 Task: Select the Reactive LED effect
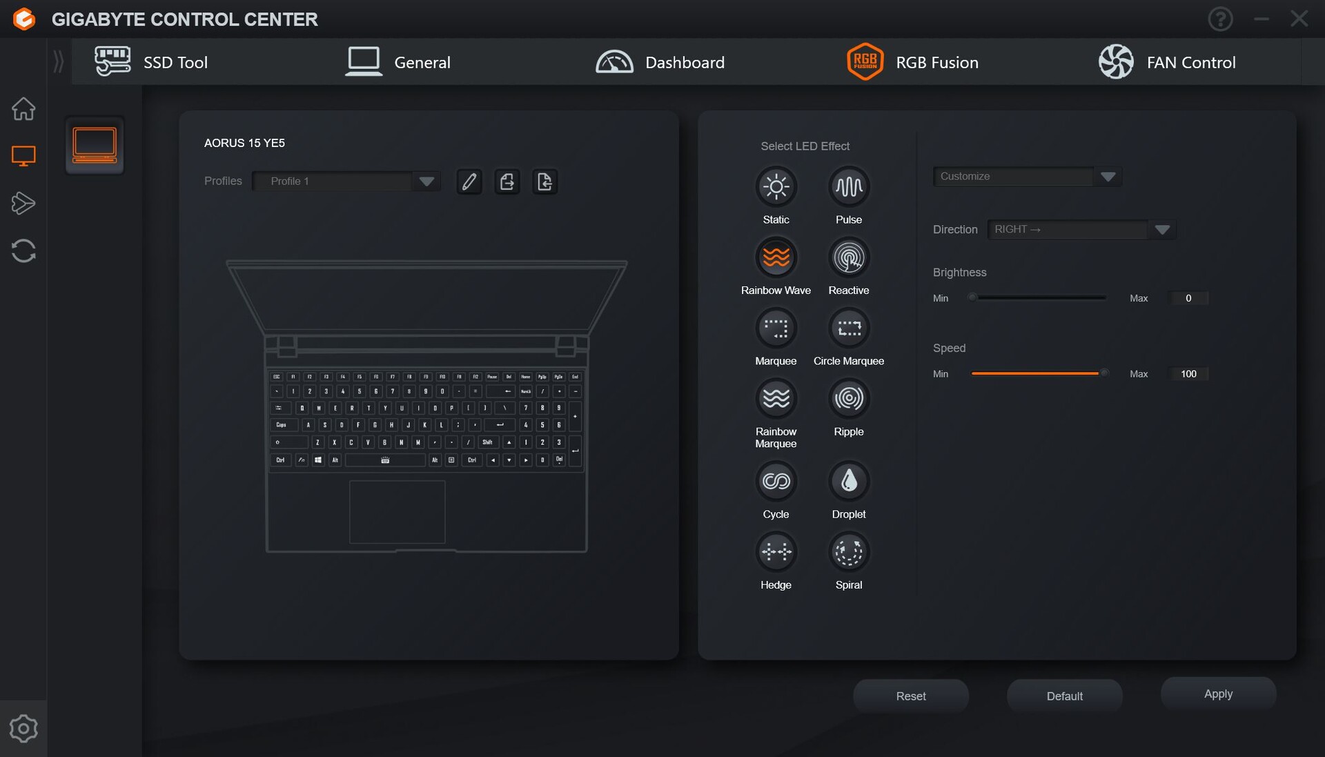848,257
